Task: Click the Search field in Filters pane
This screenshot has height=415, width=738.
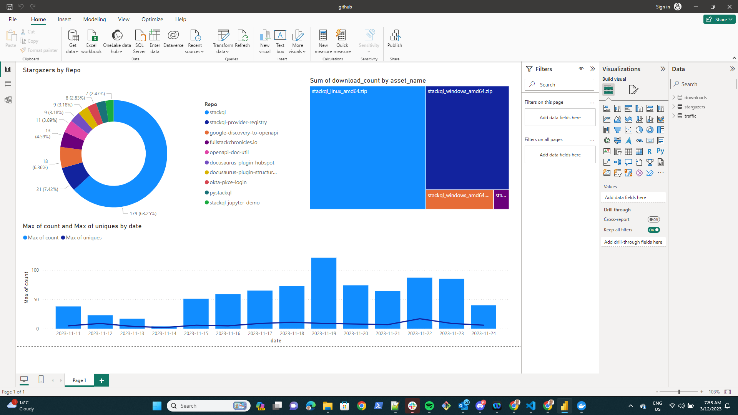Action: 559,85
